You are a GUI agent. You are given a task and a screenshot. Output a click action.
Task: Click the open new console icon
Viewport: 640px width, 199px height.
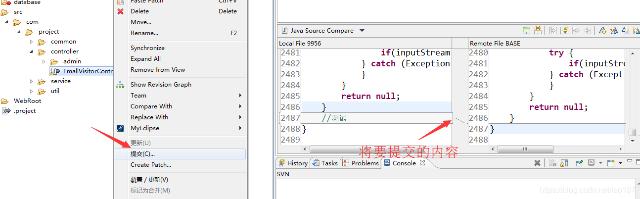611,163
